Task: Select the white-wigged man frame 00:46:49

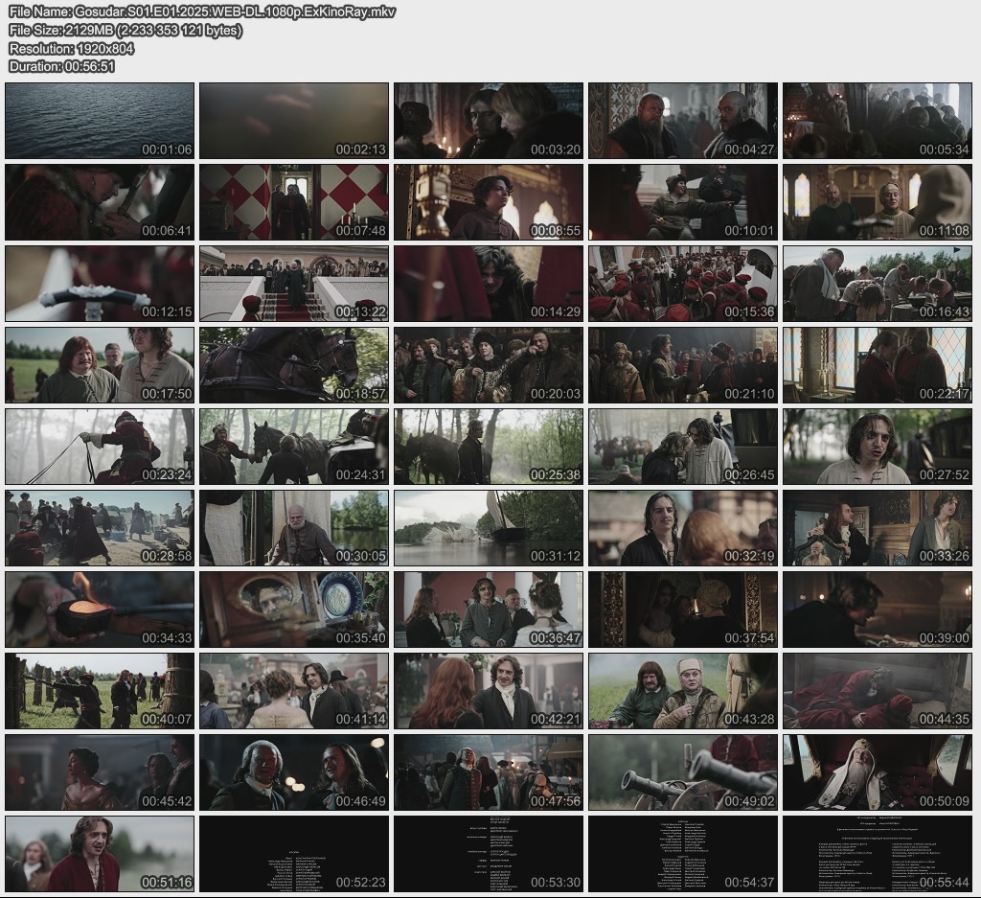Action: [294, 772]
